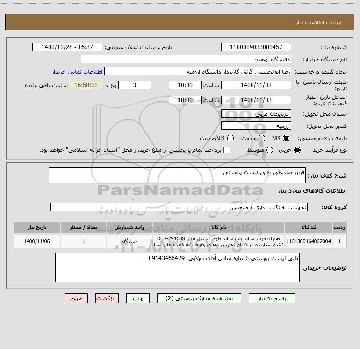Viewport: 360px width, 349px height.
Task: Select the کالا radio button
Action: pyautogui.click(x=286, y=138)
